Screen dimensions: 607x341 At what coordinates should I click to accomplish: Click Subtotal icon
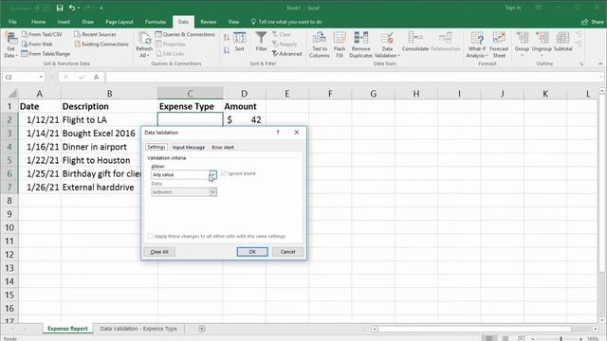point(562,42)
